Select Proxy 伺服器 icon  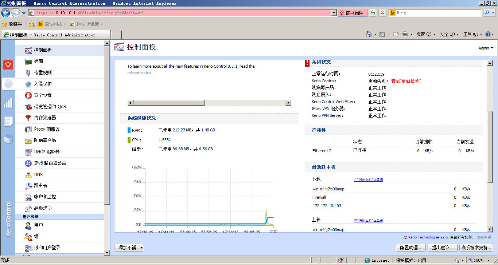(x=28, y=129)
